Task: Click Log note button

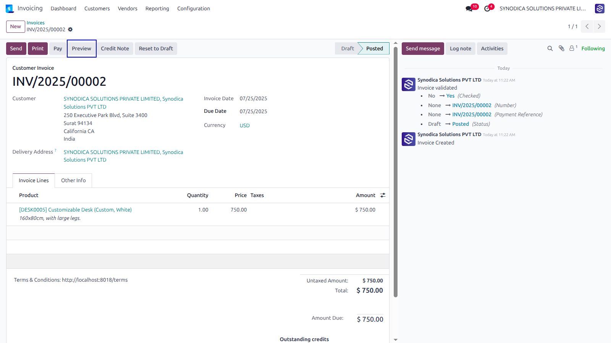Action: (461, 48)
